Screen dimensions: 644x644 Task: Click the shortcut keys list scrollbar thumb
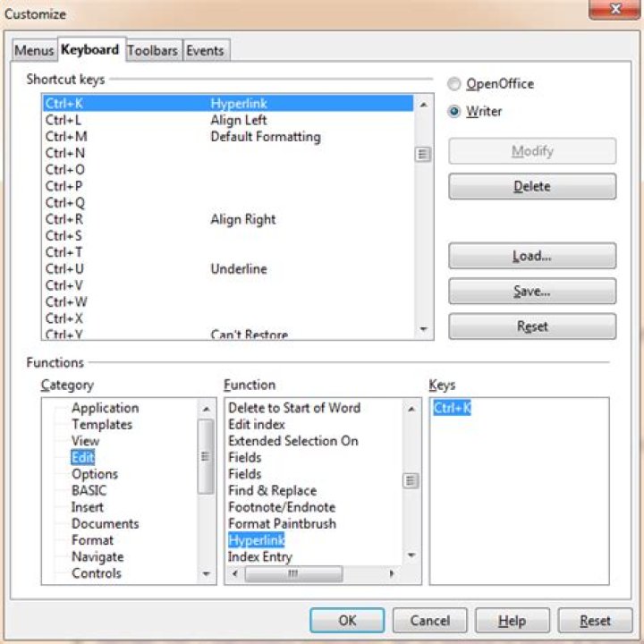[423, 155]
